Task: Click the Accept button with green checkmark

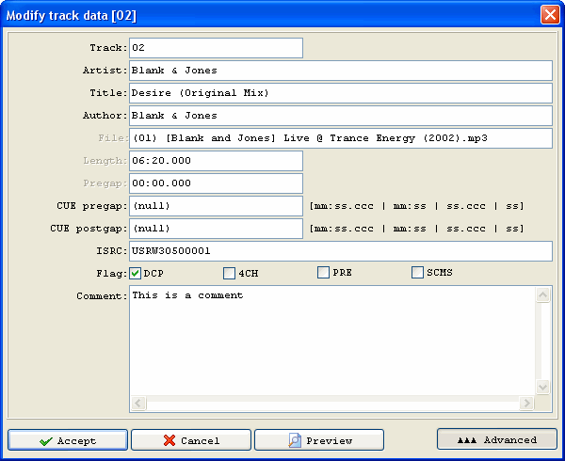Action: 67,440
